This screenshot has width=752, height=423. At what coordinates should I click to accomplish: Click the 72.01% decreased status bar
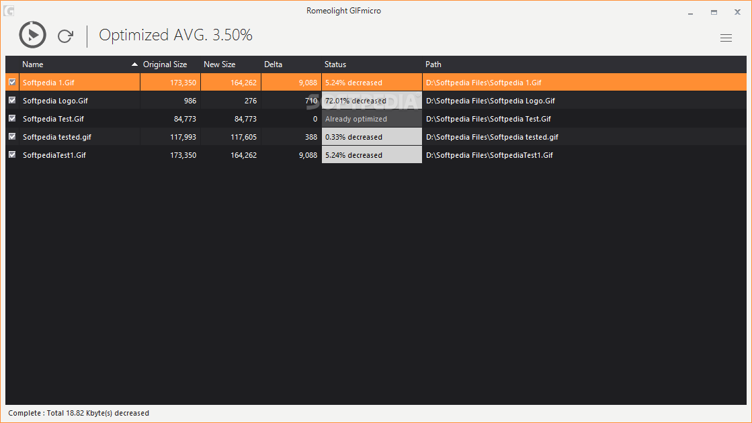[372, 101]
